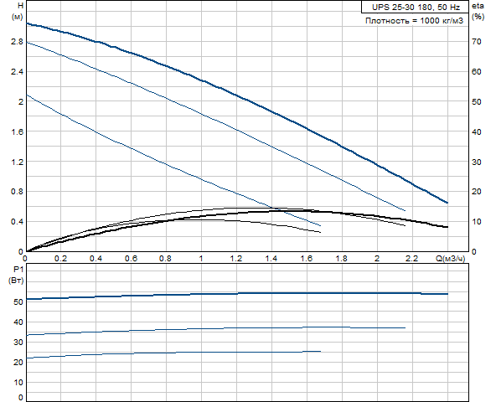Image resolution: width=496 pixels, height=402 pixels.
Task: Click the 1.2 tick on Q axis
Action: 236,259
